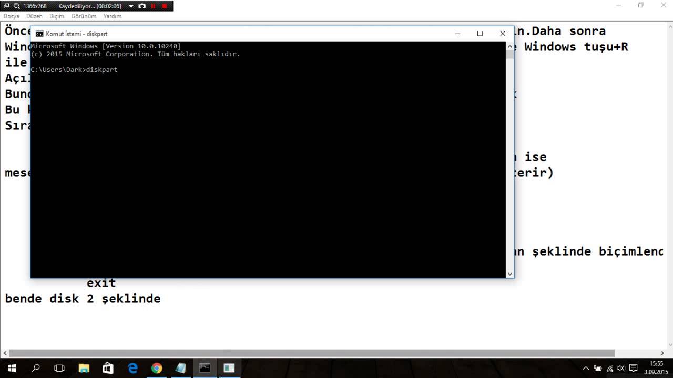The height and width of the screenshot is (378, 673).
Task: Click Notepad horizontal scrollbar right arrow
Action: pyautogui.click(x=663, y=353)
